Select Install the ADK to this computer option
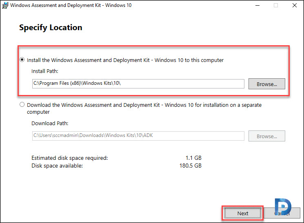 (x=22, y=60)
